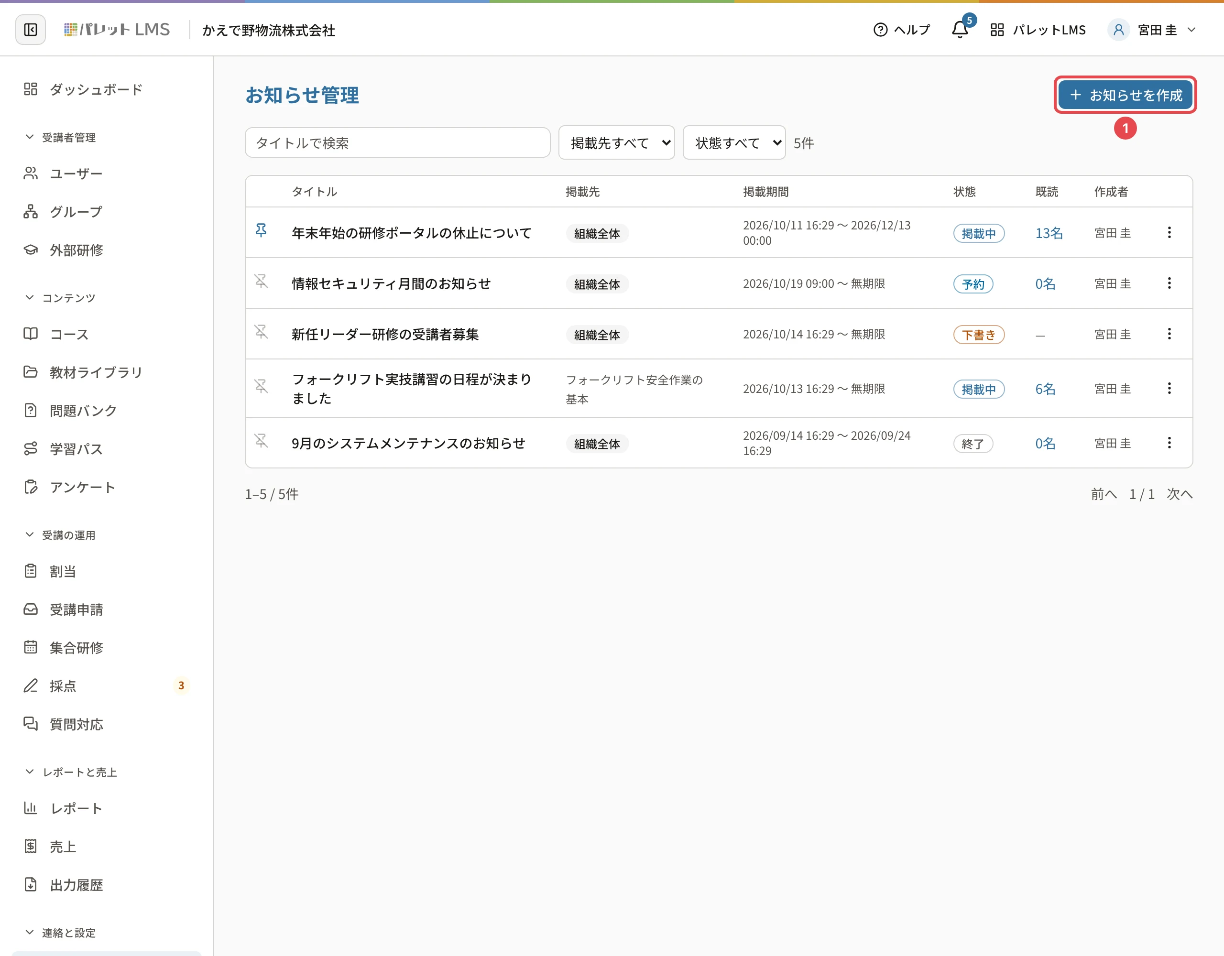
Task: Collapse the レポートと売上 sidebar section
Action: [x=71, y=772]
